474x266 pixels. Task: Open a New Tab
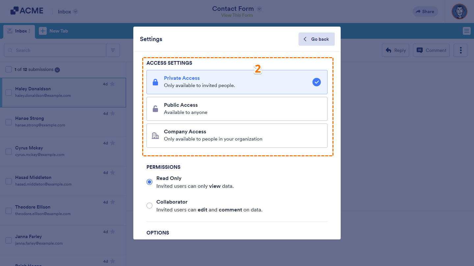coord(54,31)
